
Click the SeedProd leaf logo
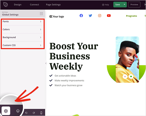coord(5,4)
